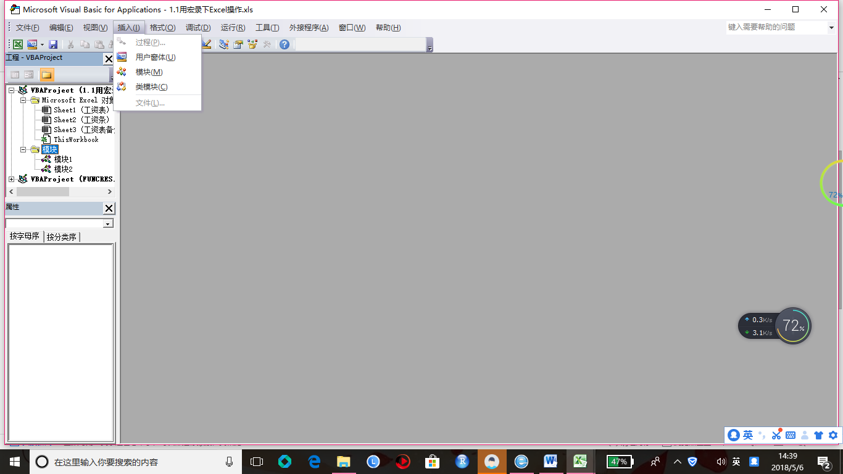
Task: Open the arrow beside Insert UserForm icon
Action: [x=42, y=44]
